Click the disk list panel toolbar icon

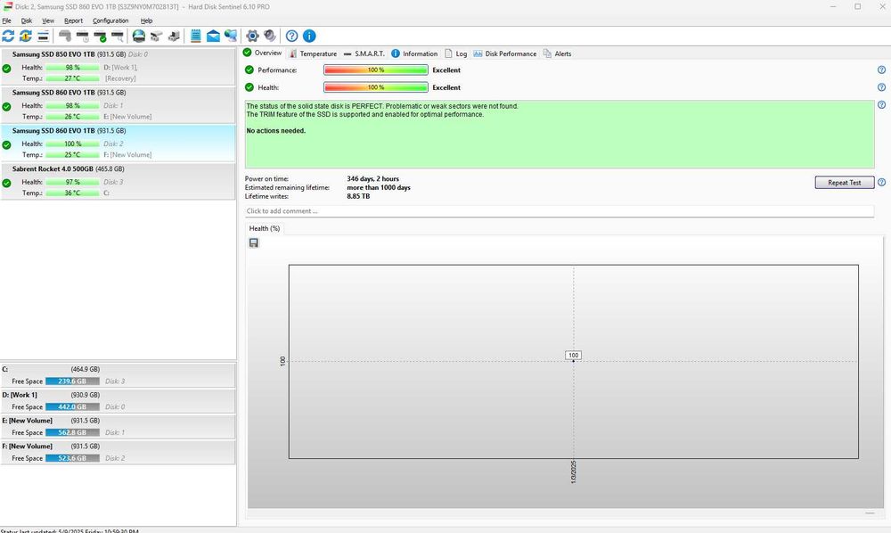43,36
